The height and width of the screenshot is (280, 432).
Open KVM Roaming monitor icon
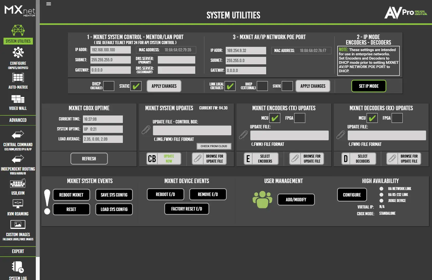coord(18,204)
